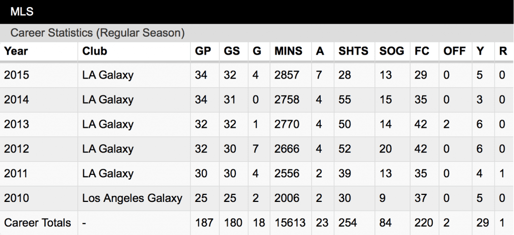The image size is (514, 235).
Task: Click the MINS column header
Action: 289,51
